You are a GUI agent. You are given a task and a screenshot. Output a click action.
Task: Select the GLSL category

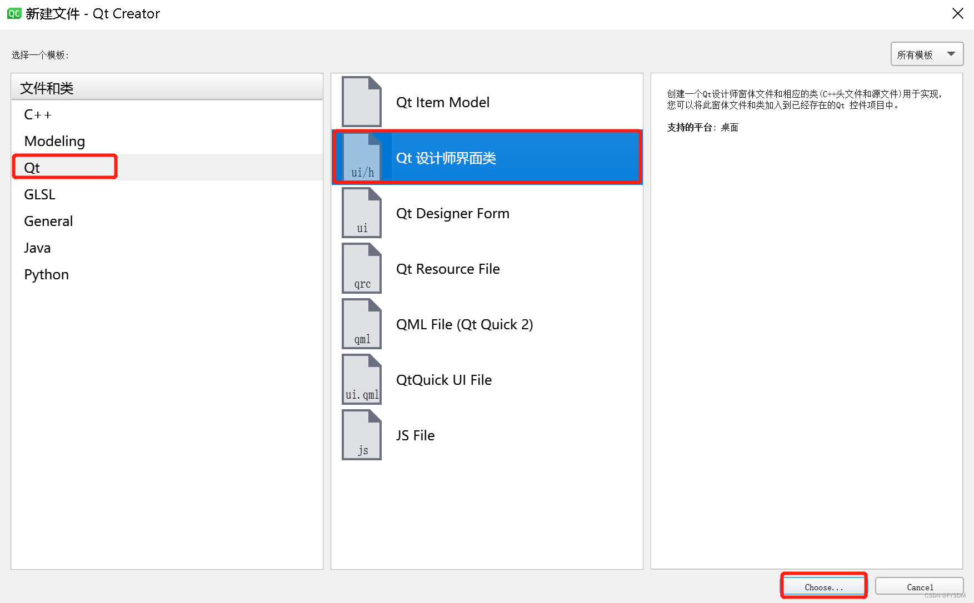tap(167, 194)
